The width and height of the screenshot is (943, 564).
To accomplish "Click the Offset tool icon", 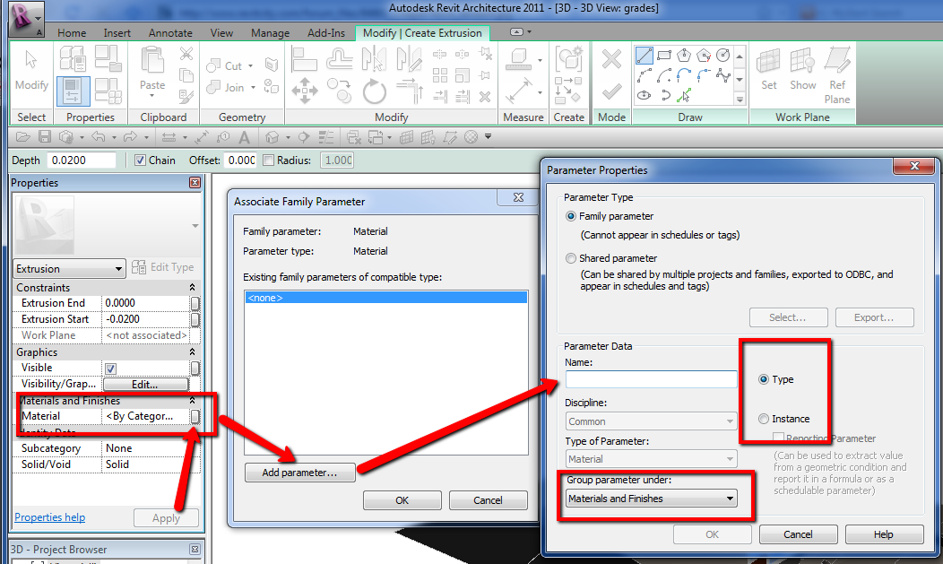I will [x=339, y=59].
